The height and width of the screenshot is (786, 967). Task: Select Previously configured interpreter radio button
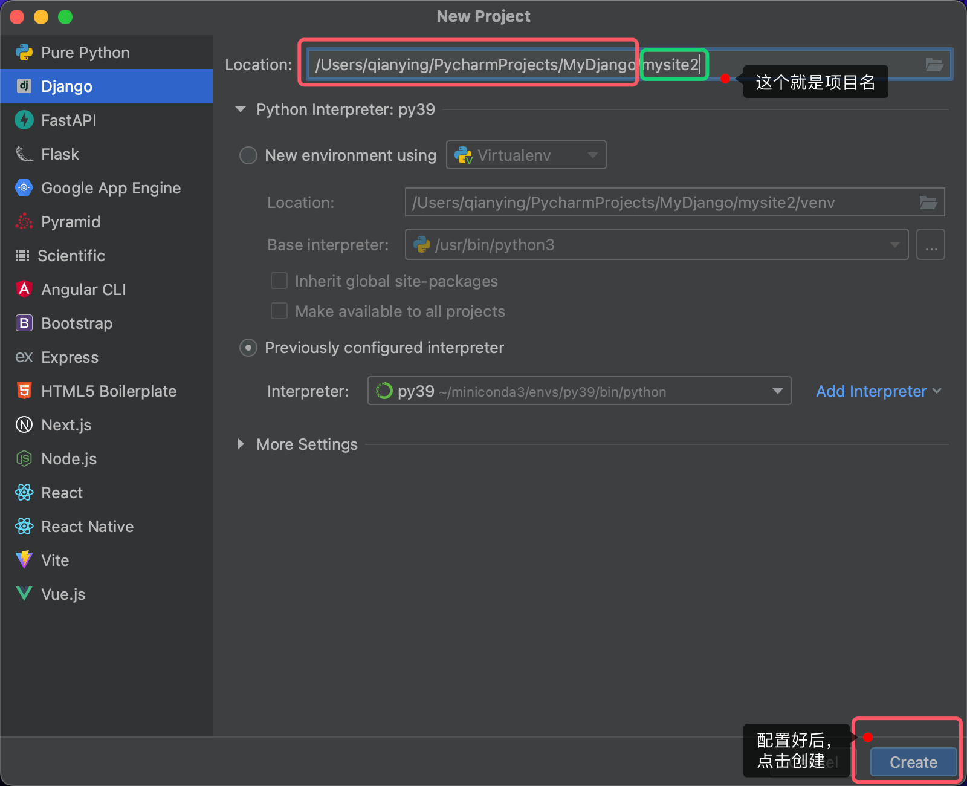coord(248,348)
